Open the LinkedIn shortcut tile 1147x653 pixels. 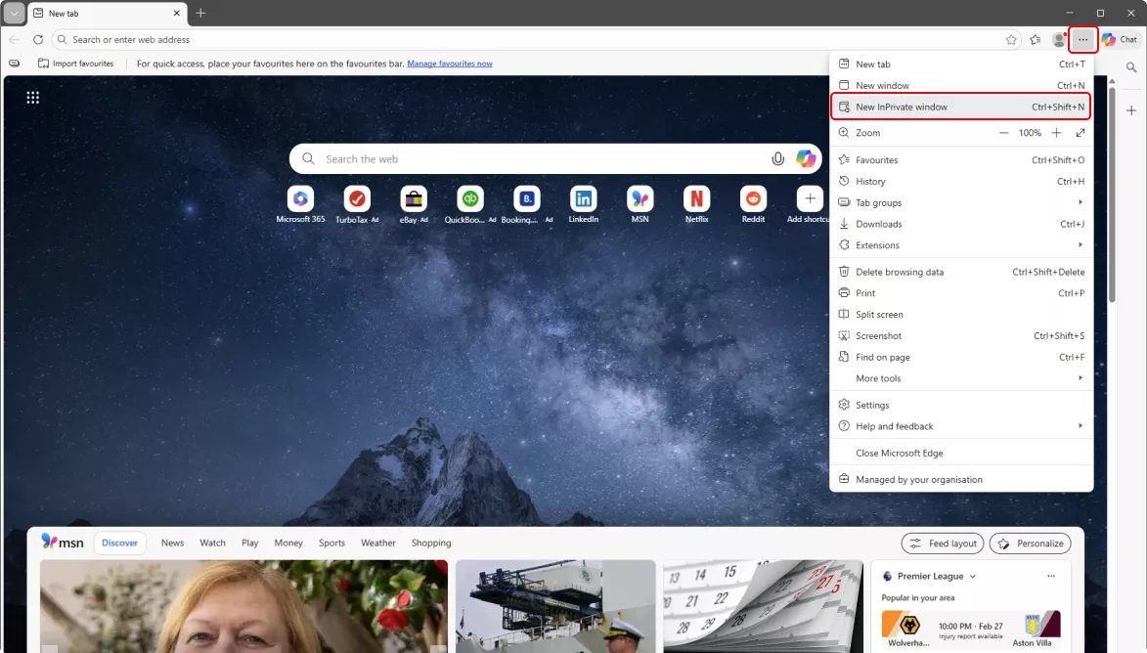point(584,199)
